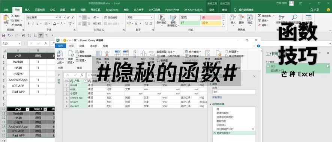Toggle the Filter funnel in Quick Access toolbar
This screenshot has width=332, height=142.
pyautogui.click(x=41, y=35)
